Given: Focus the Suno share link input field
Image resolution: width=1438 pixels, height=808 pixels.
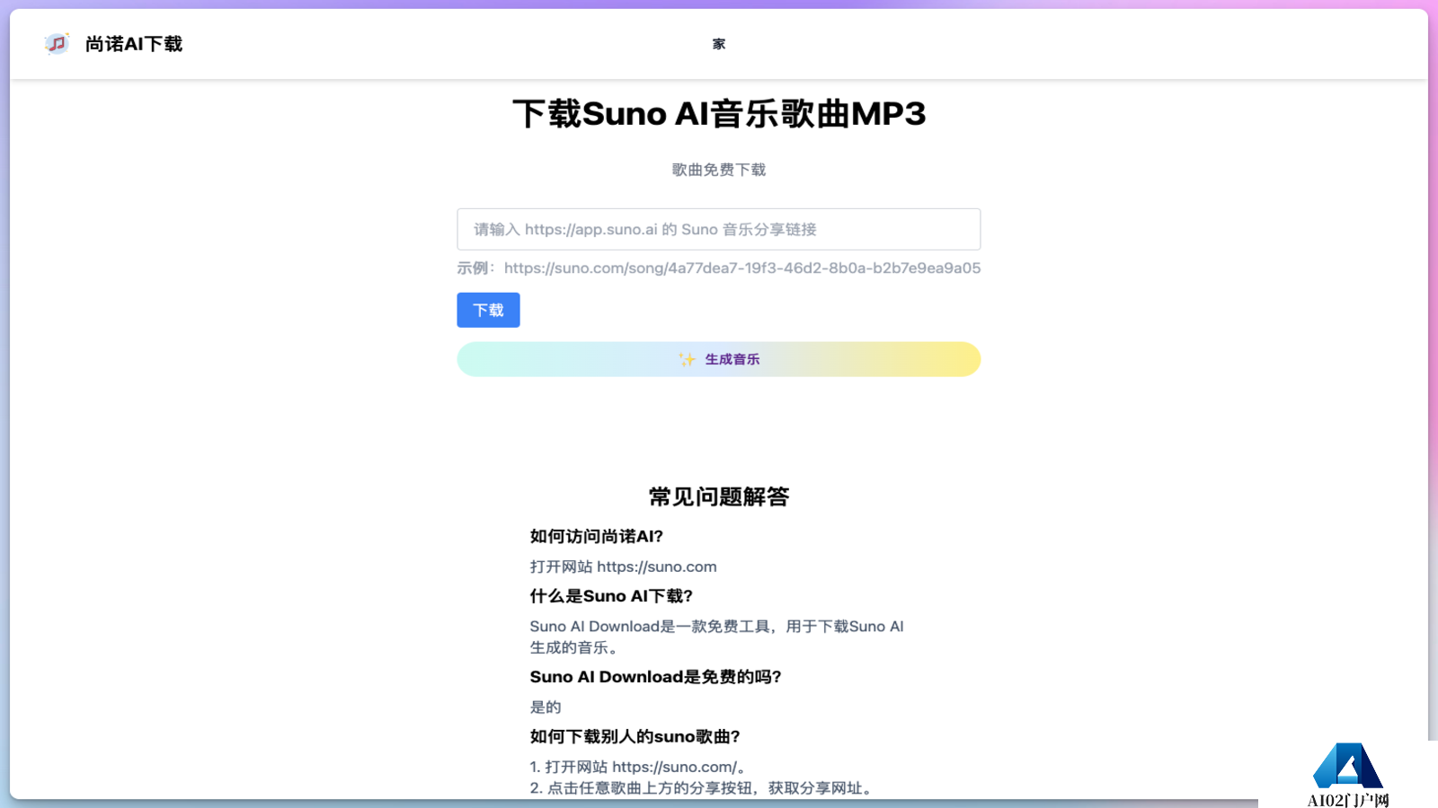Looking at the screenshot, I should point(719,229).
